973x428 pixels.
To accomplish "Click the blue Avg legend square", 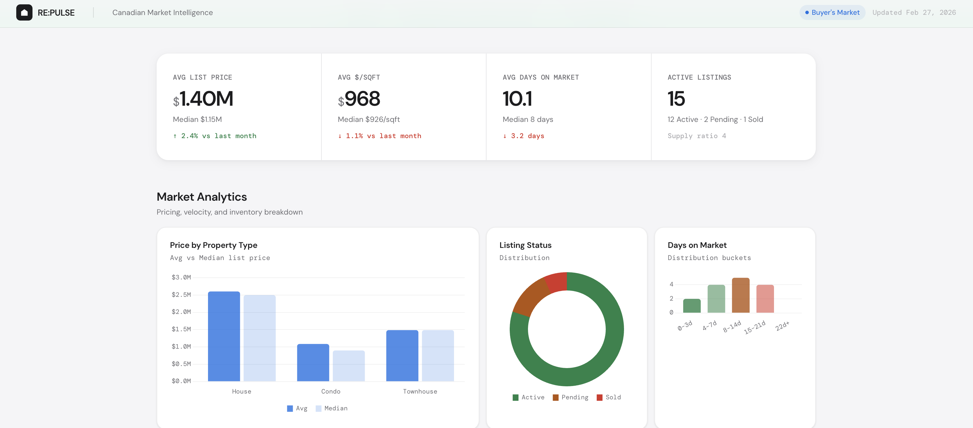I will [x=290, y=408].
